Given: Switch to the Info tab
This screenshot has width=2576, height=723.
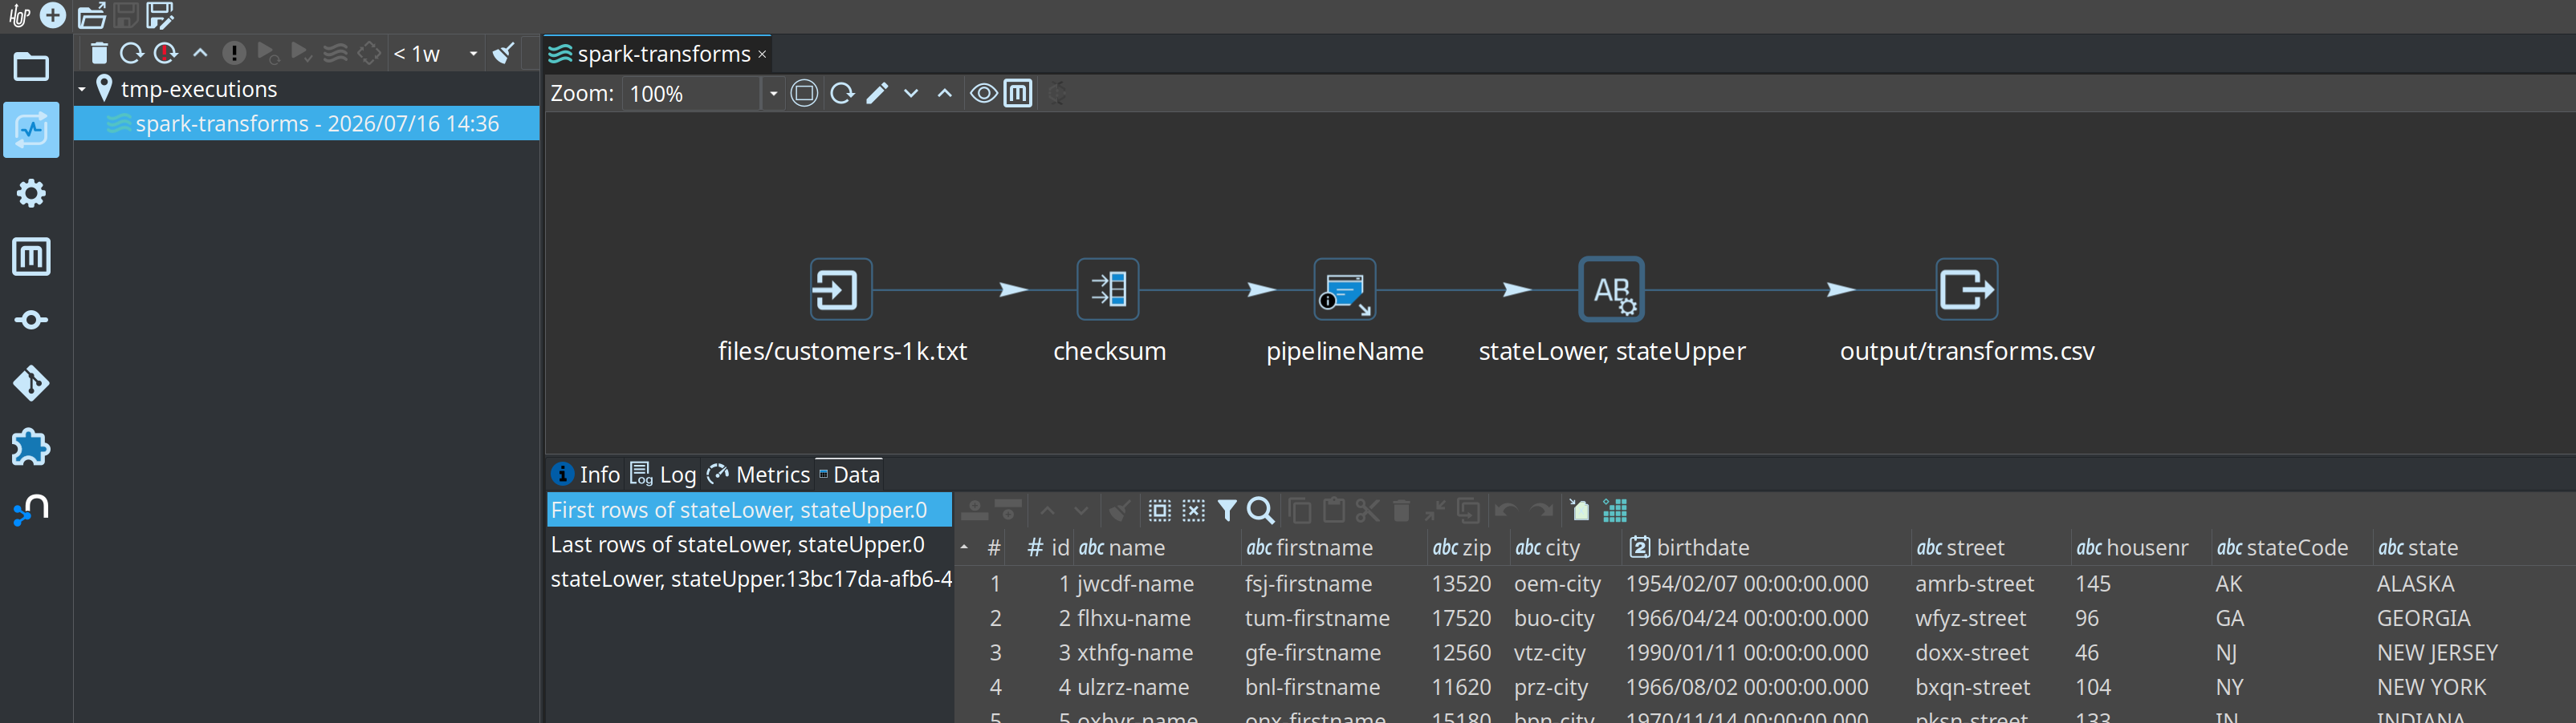Looking at the screenshot, I should (x=586, y=475).
